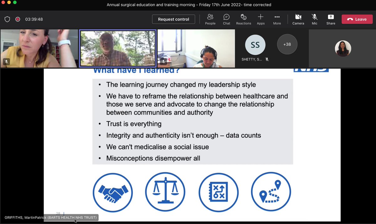This screenshot has height=224, width=376.
Task: Select the woman with headset video tile
Action: (196, 49)
